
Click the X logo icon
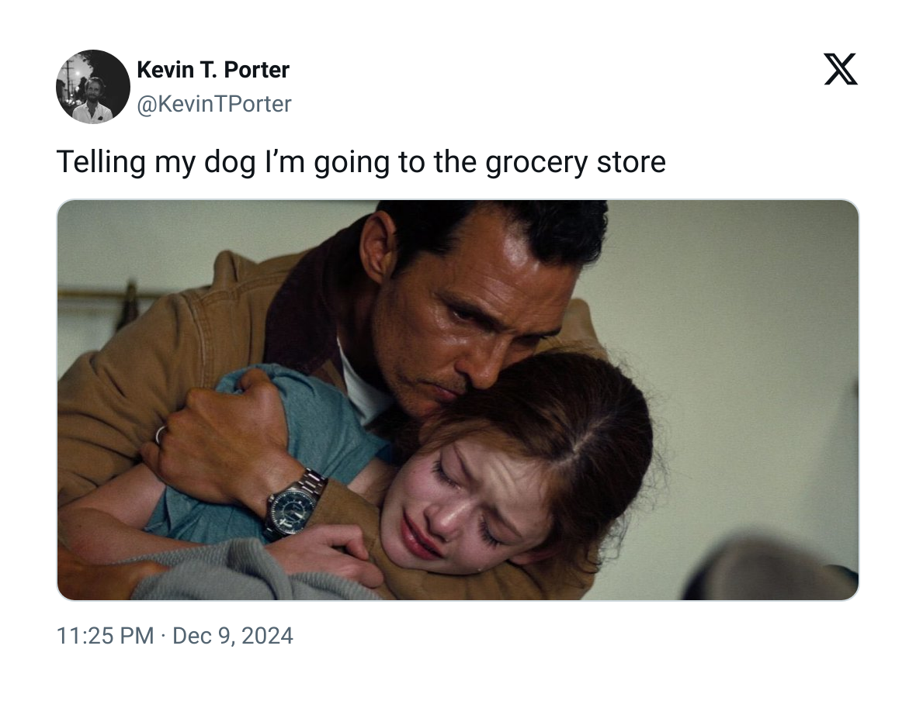841,69
